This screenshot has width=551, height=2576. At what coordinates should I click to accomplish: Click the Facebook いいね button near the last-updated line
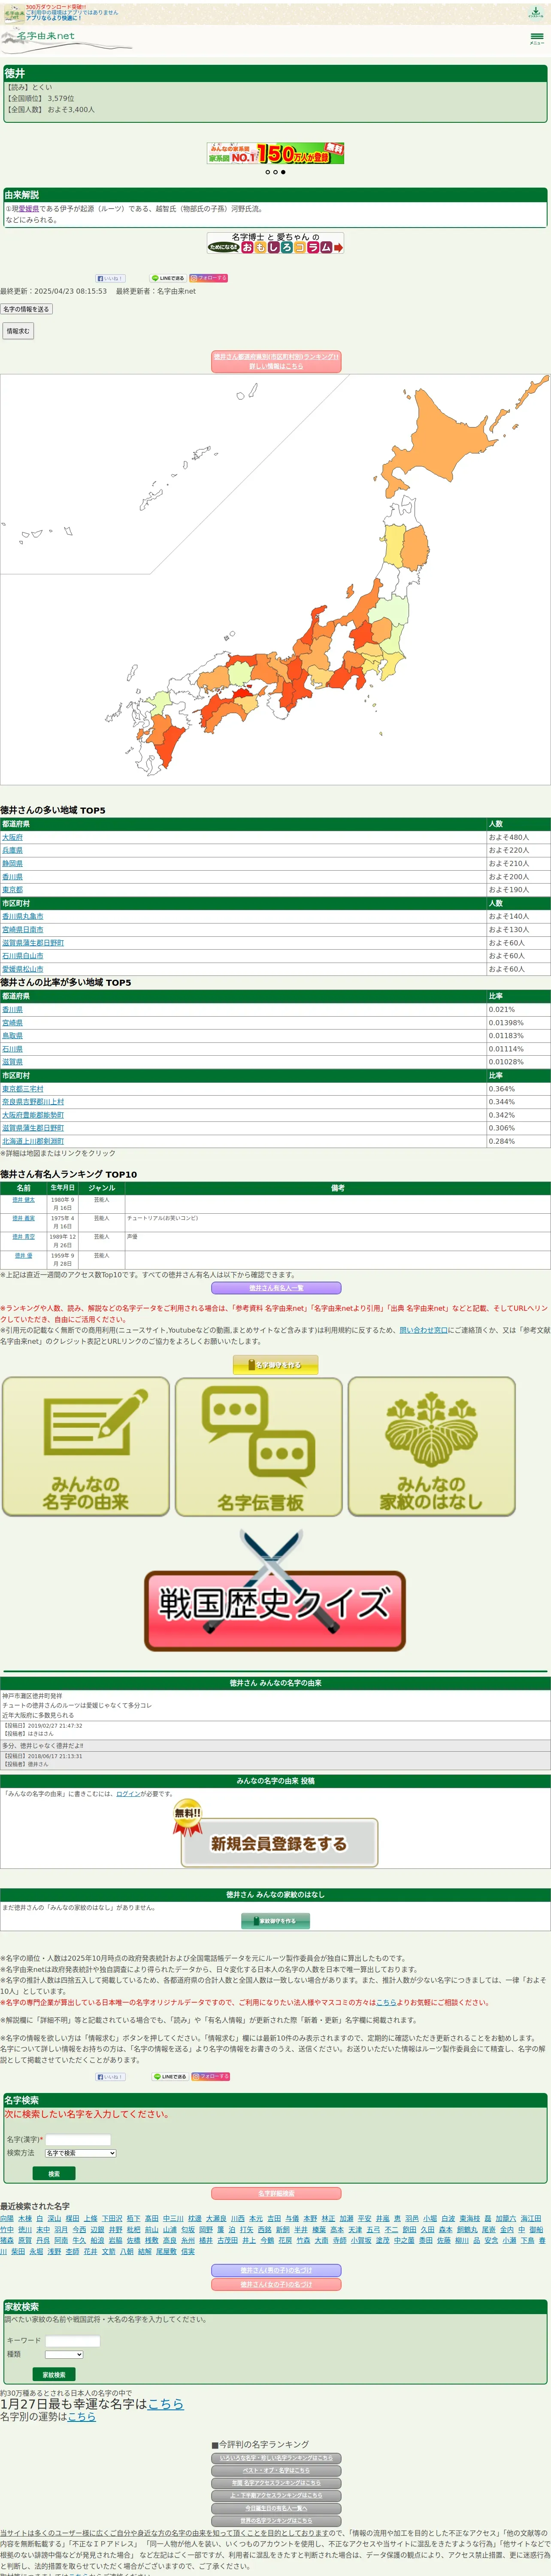(110, 278)
